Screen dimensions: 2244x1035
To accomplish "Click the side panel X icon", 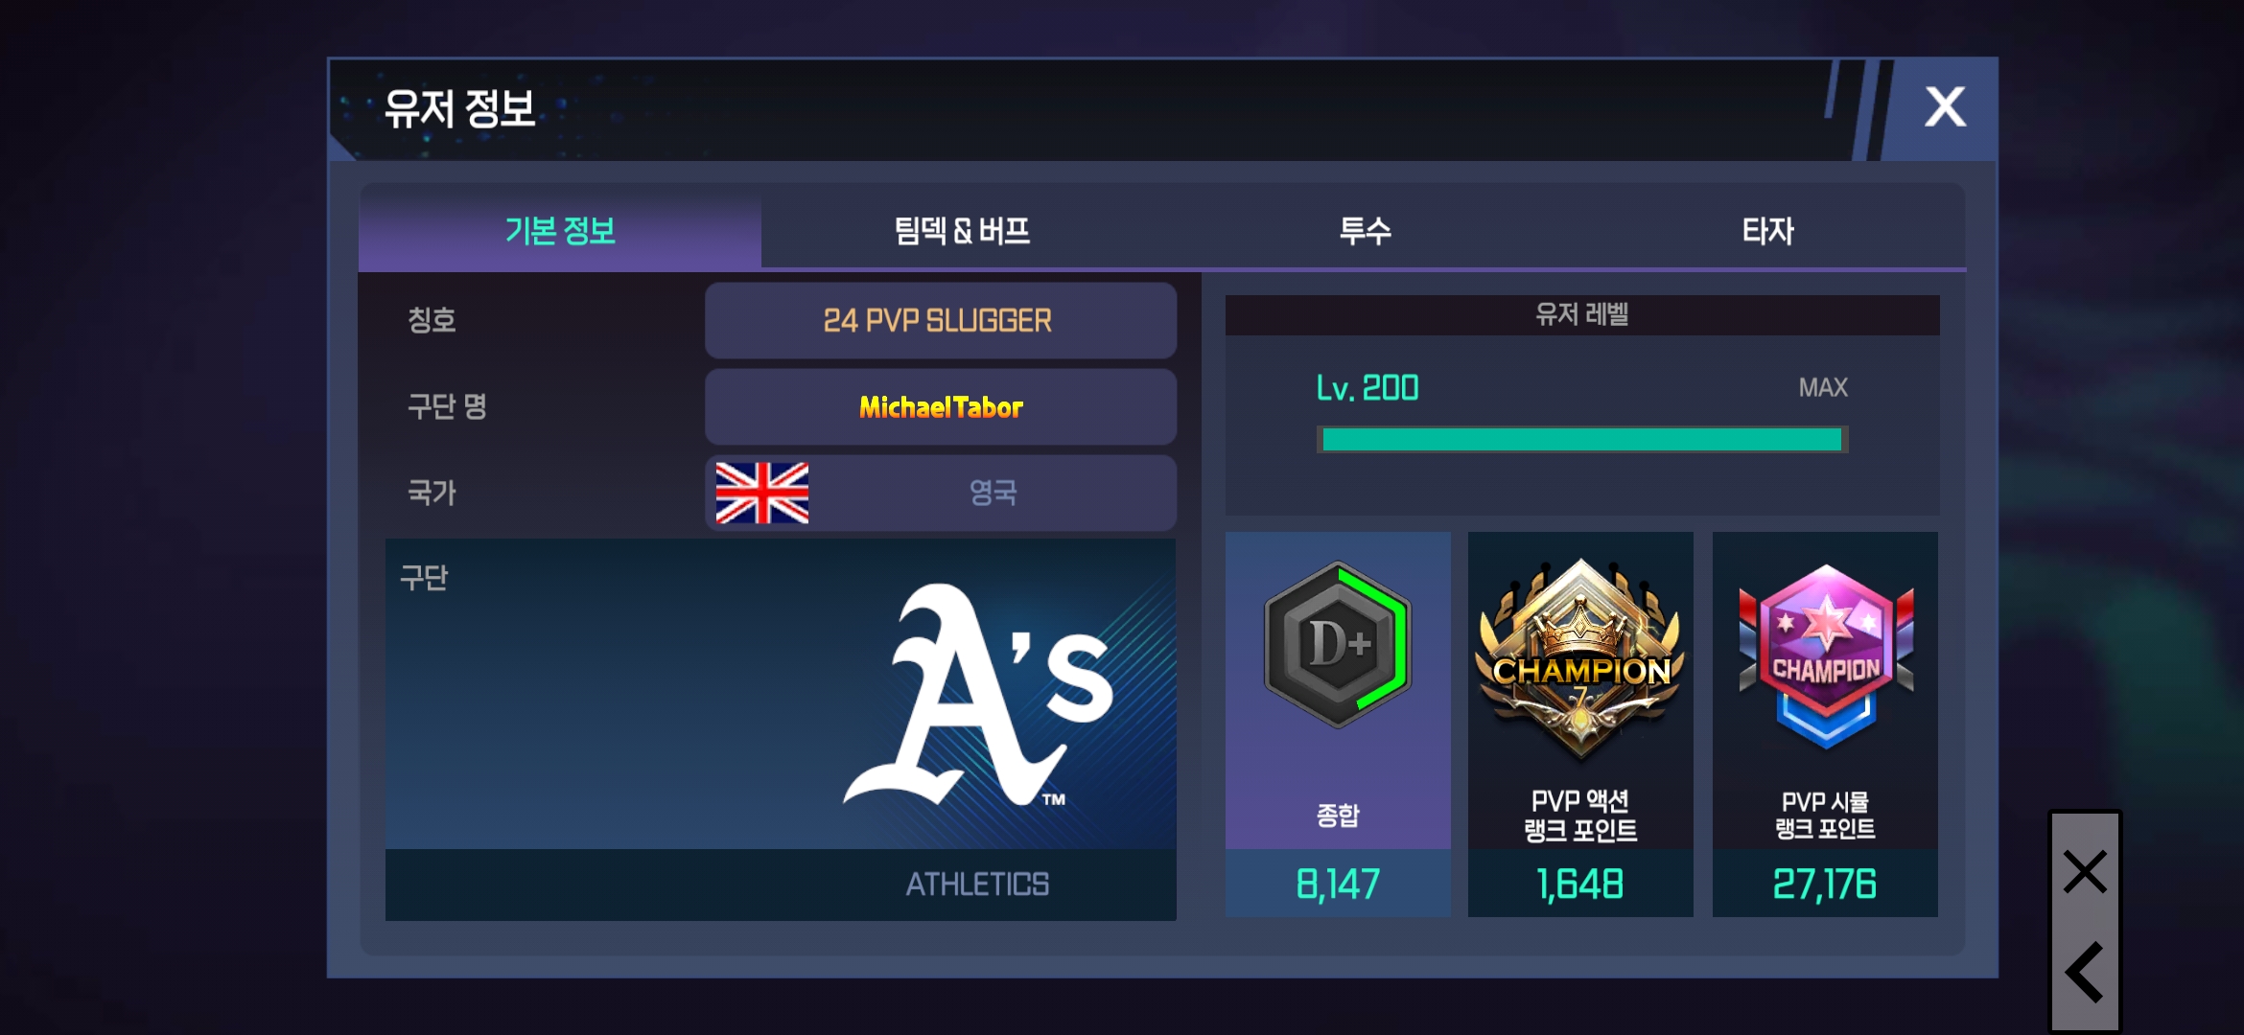I will click(2085, 872).
